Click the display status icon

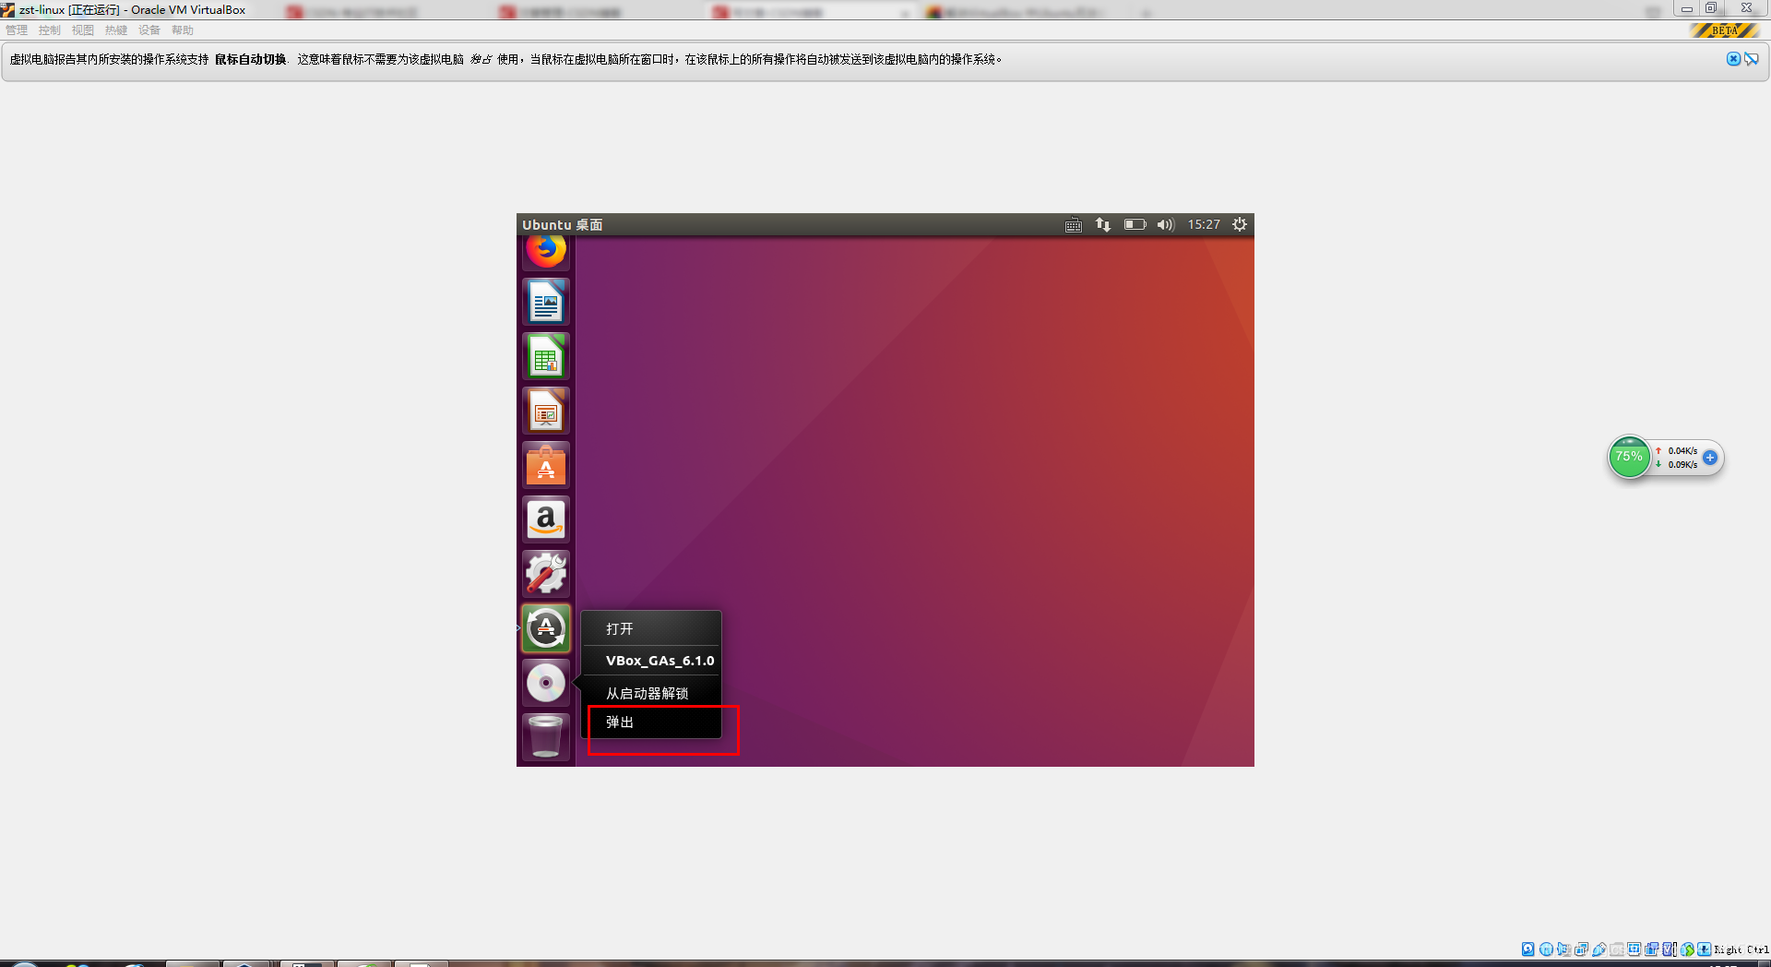(x=1634, y=949)
